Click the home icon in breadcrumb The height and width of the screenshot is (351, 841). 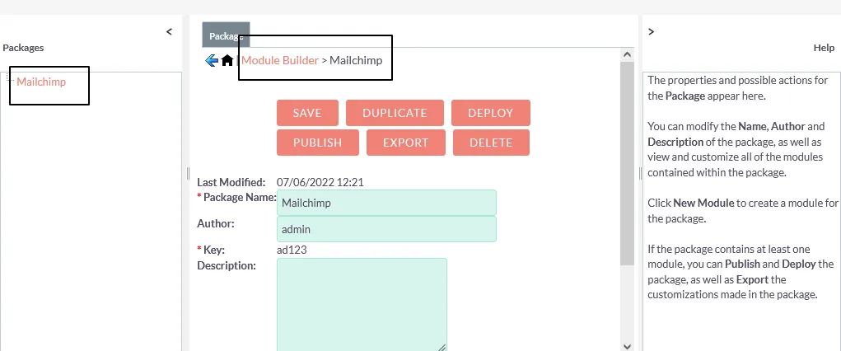[227, 60]
